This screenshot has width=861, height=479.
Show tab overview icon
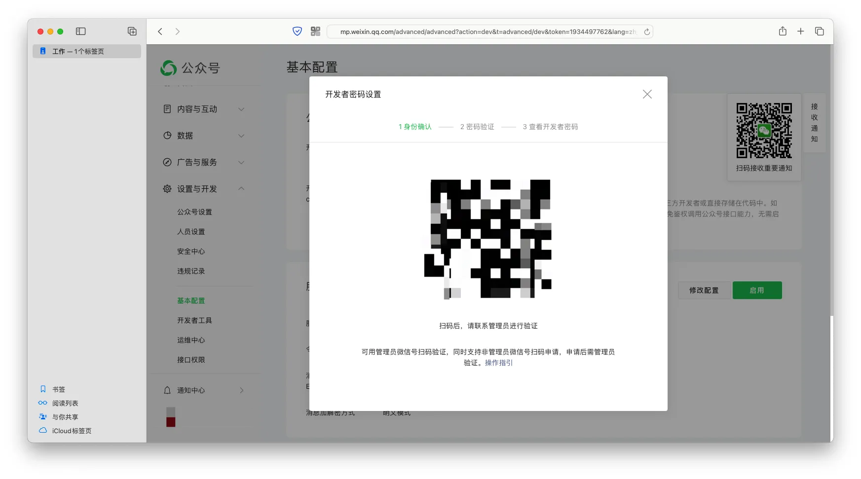click(x=820, y=32)
